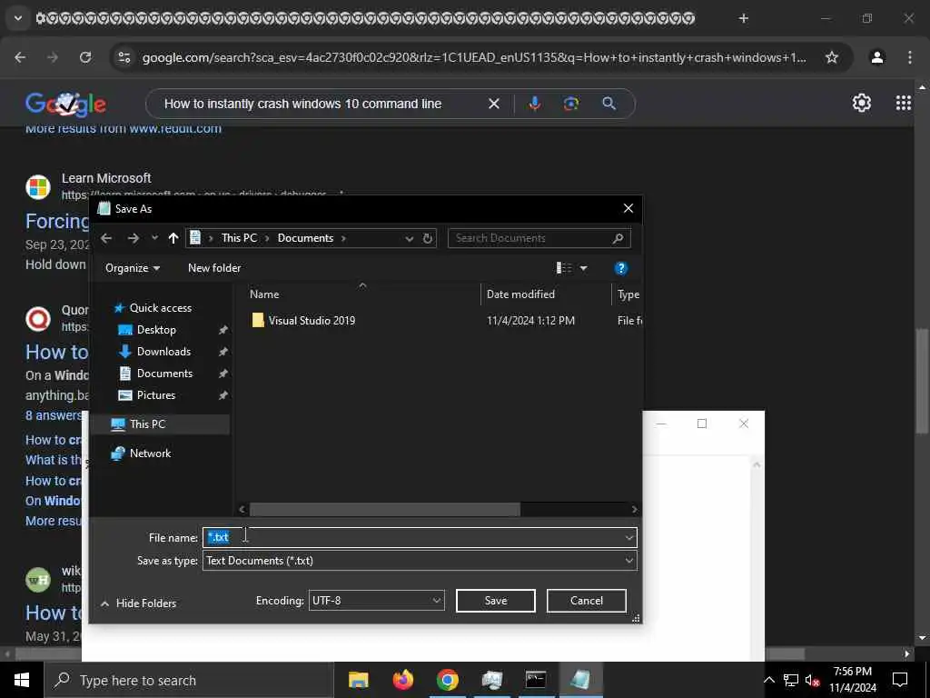Open the Learn Microsoft result site name
930x698 pixels.
106,178
